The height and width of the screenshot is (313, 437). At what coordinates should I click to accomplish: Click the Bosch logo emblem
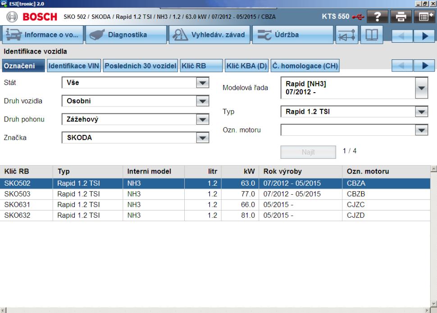click(12, 17)
